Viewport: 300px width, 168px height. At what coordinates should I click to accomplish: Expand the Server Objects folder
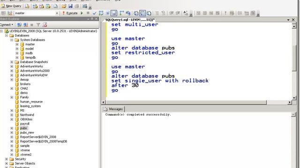pos(7,163)
